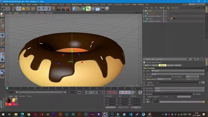208x117 pixels.
Task: Switch to Polygons mode in left sidebar
Action: pos(3,45)
